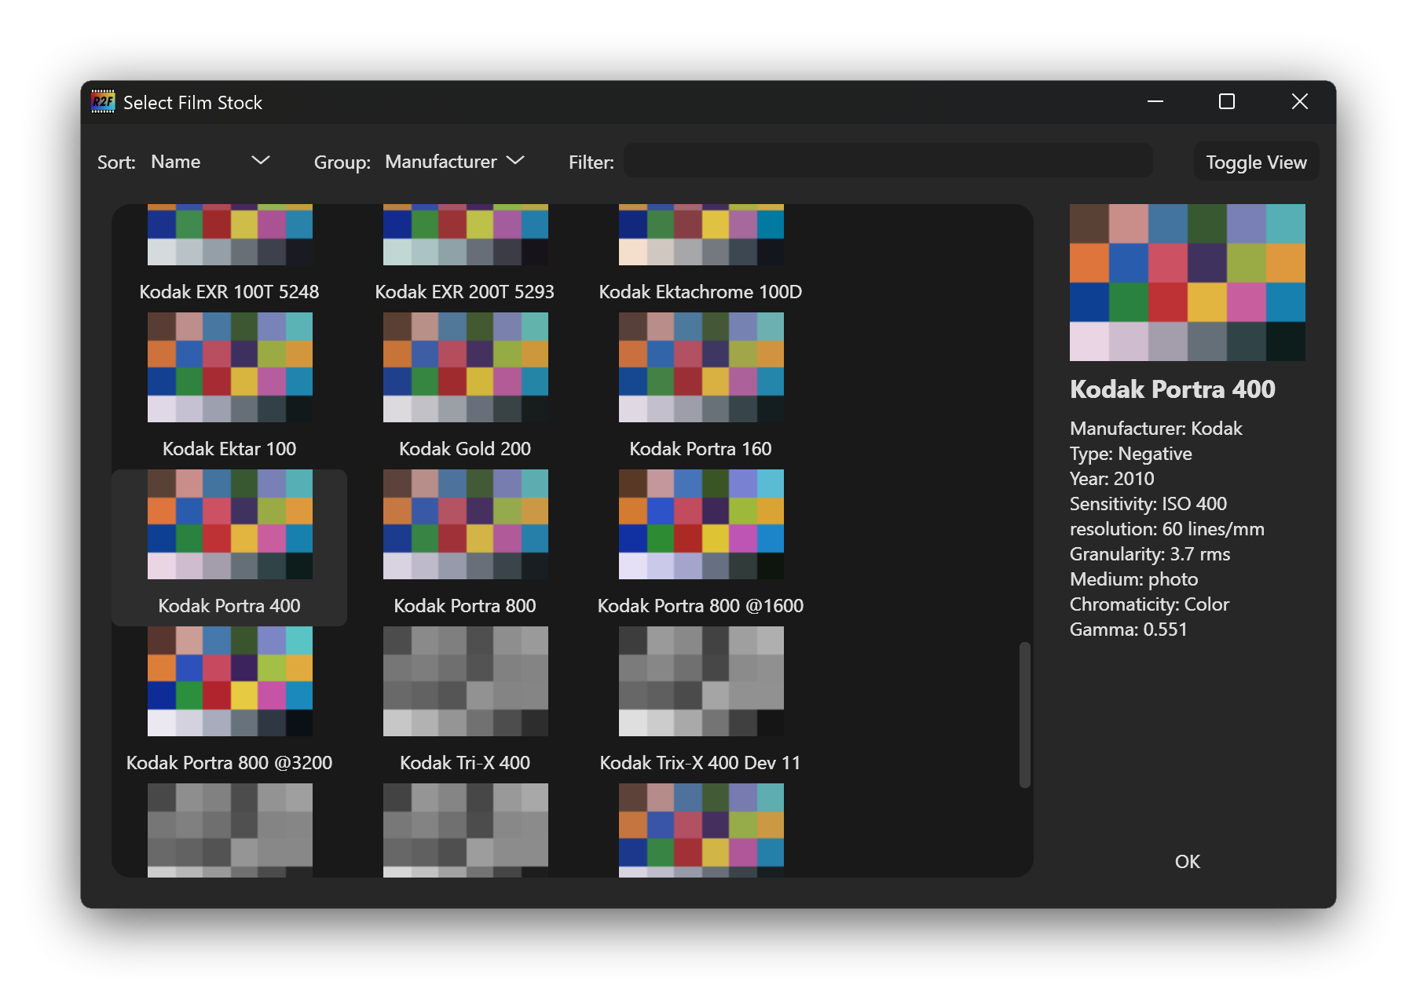This screenshot has height=989, width=1417.
Task: Choose the Kodak Tri-X 400 grayscale chart
Action: [x=466, y=681]
